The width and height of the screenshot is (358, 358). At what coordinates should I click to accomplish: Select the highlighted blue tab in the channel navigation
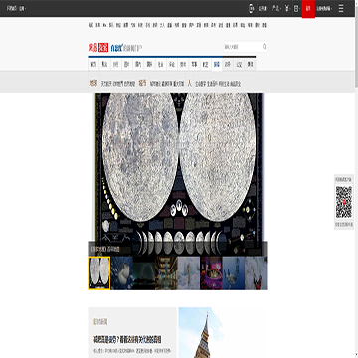point(217,65)
